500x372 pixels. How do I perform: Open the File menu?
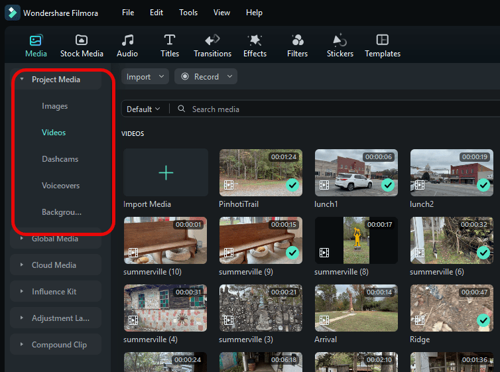coord(128,13)
